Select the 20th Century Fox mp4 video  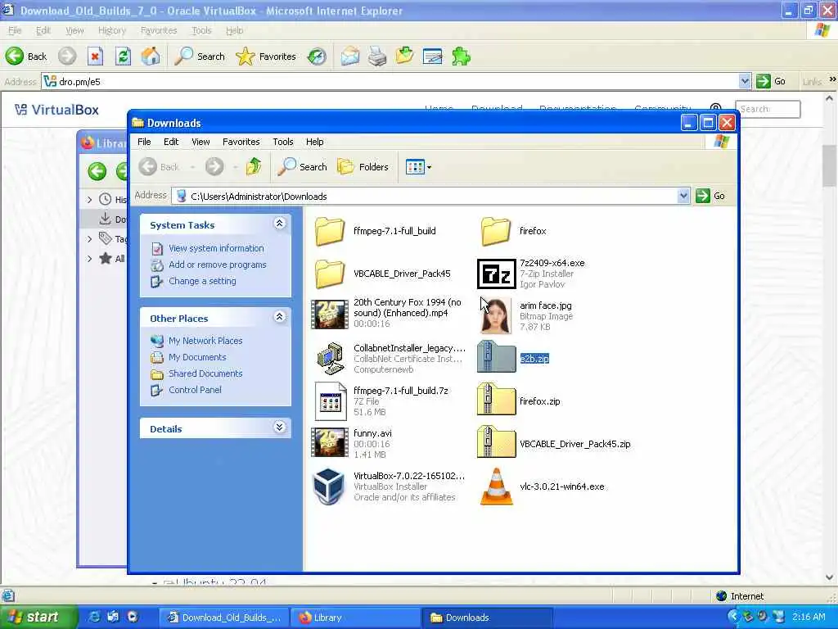click(330, 314)
